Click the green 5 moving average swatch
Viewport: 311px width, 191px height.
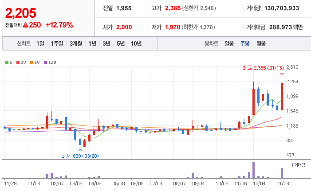(x=7, y=62)
